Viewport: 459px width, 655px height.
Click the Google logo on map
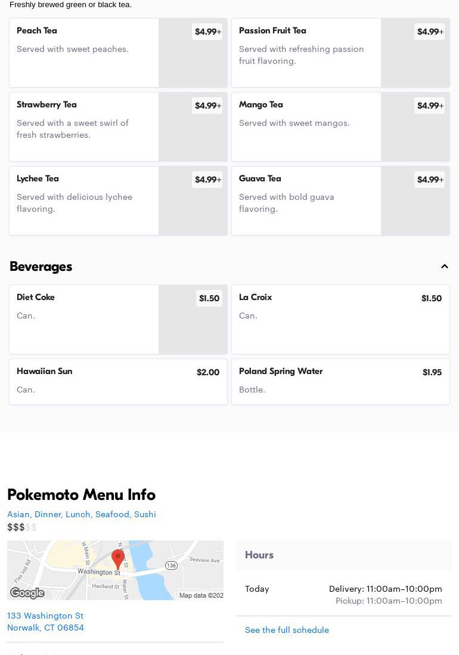[27, 593]
